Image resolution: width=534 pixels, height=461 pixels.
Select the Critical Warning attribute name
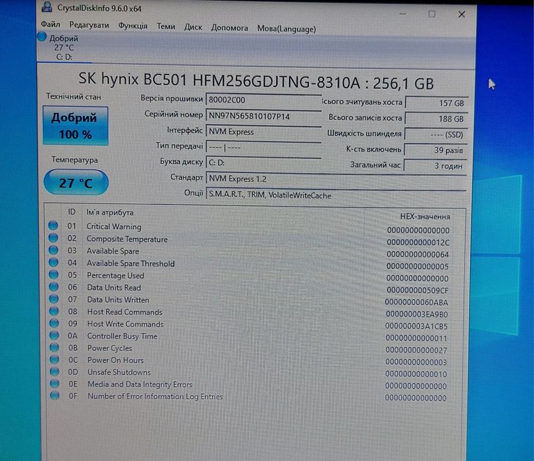coord(114,227)
